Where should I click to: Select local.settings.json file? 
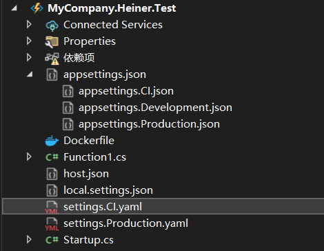tap(108, 190)
